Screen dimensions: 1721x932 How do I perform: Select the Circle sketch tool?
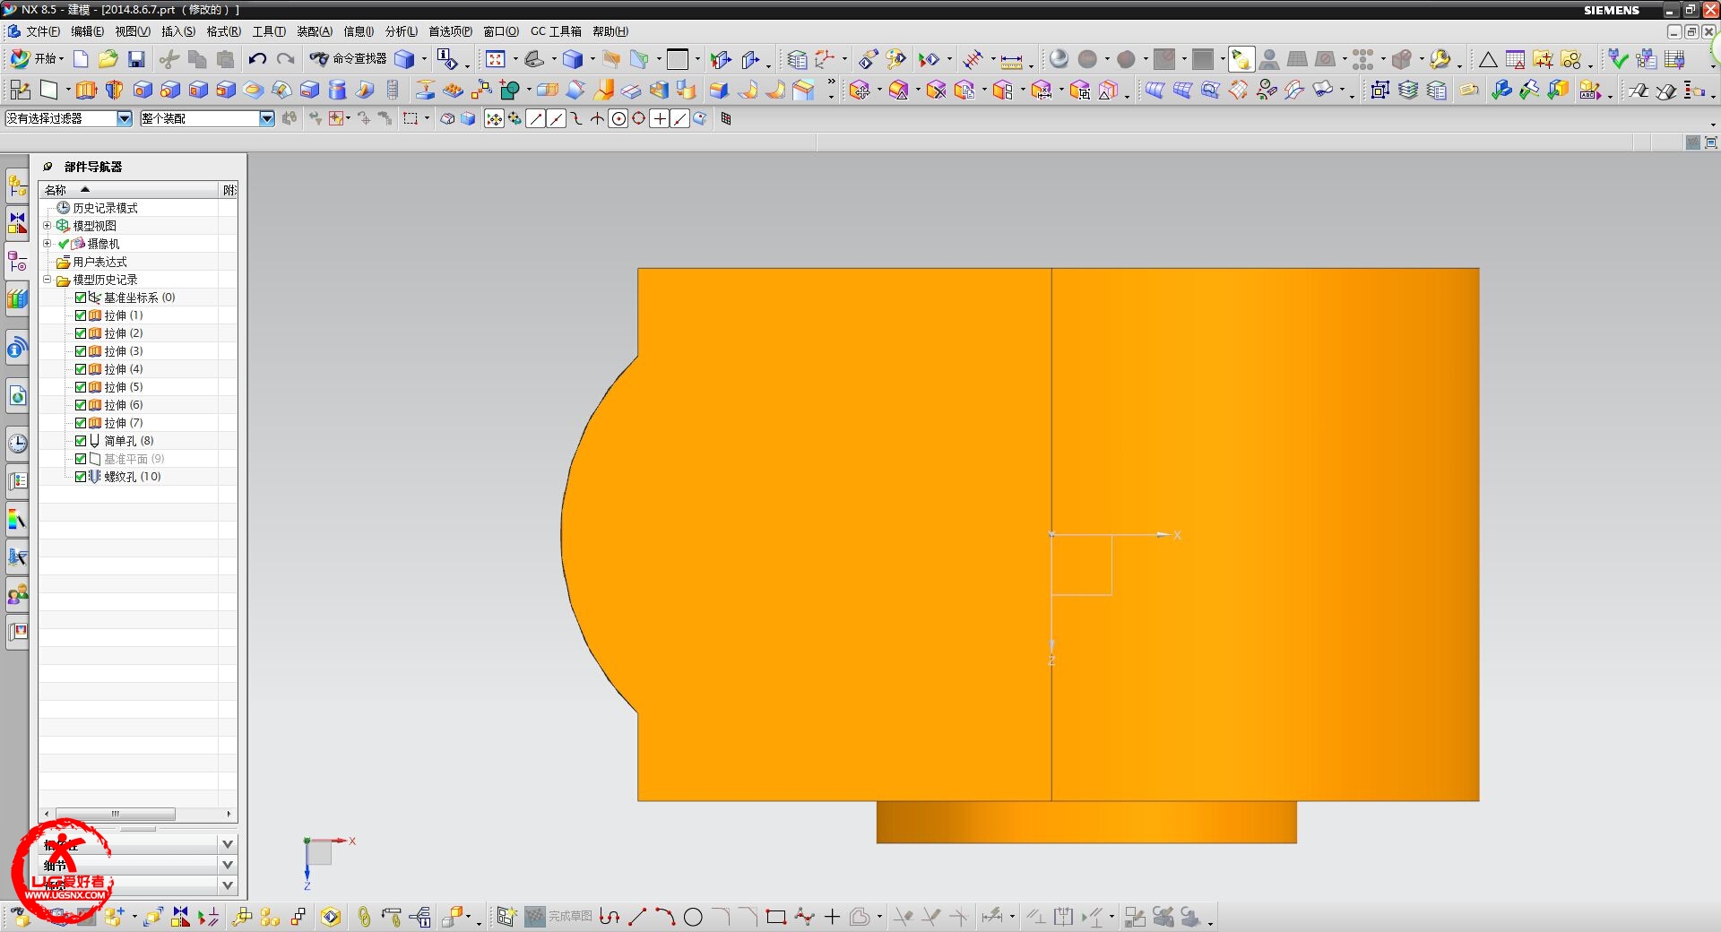693,917
